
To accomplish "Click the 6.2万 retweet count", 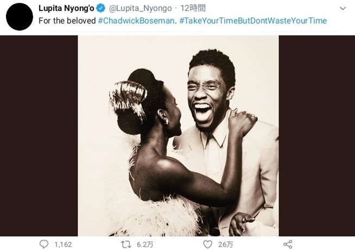I will click(x=146, y=245).
